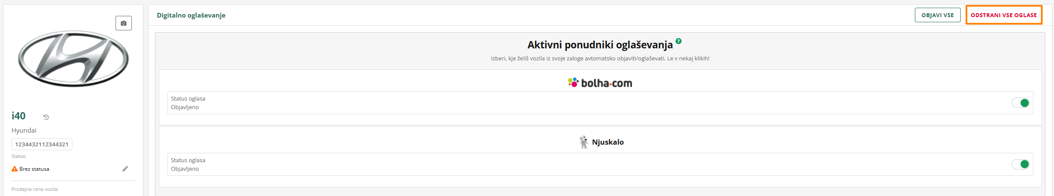Click the bolha.com logo

point(600,83)
